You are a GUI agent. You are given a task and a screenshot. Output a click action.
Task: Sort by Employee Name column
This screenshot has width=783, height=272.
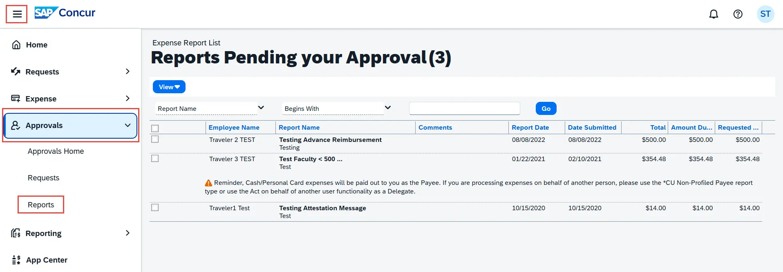coord(234,128)
